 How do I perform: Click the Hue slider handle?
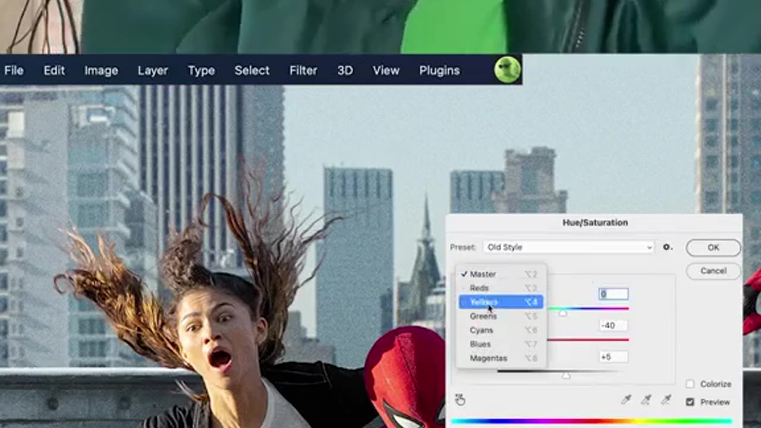point(562,313)
